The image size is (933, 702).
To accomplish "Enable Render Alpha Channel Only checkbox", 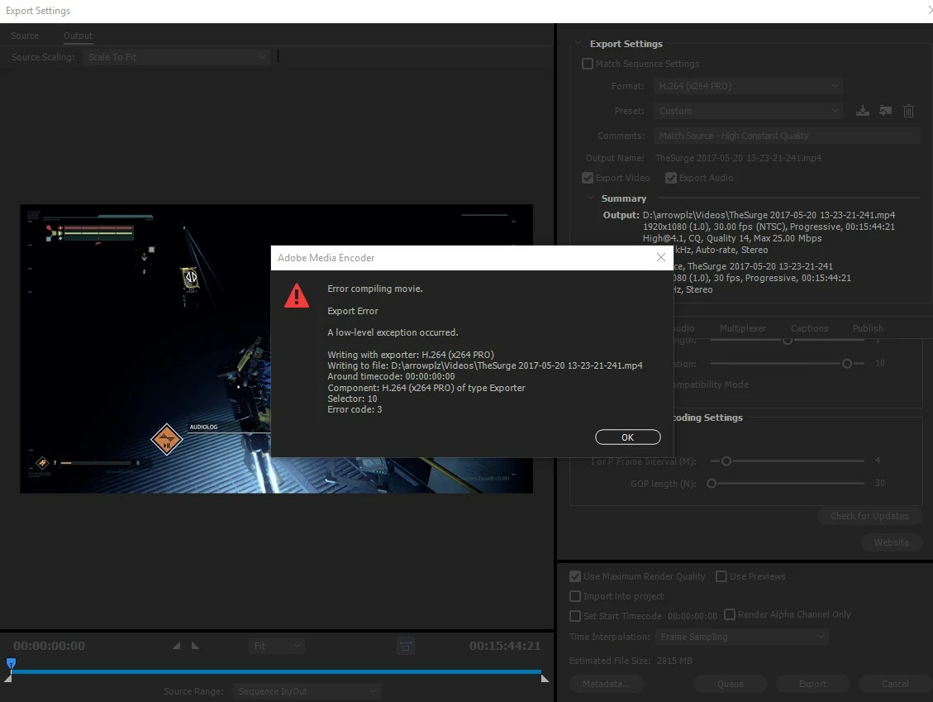I will [730, 614].
